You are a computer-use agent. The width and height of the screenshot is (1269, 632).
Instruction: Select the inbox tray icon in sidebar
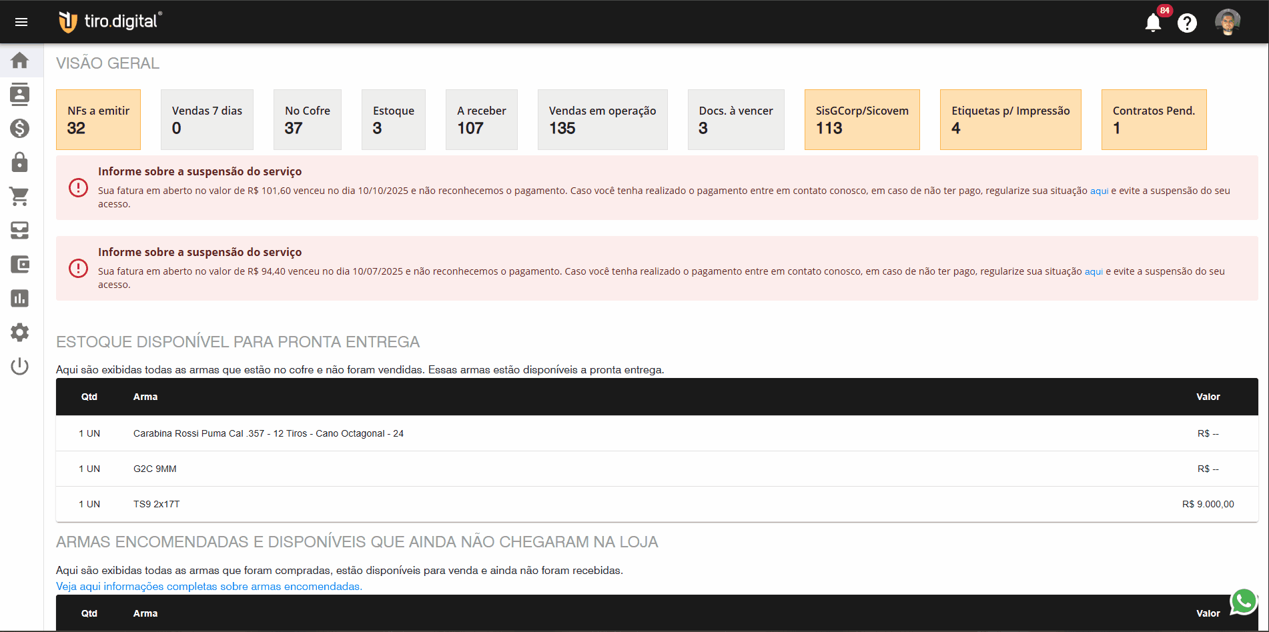tap(20, 231)
